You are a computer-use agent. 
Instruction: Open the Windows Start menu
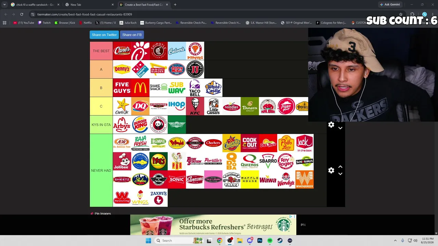click(x=148, y=241)
